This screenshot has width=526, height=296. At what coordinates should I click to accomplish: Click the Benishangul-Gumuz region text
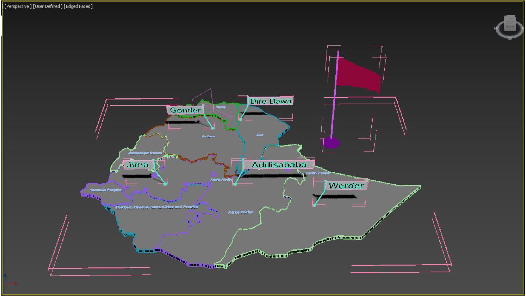tap(145, 153)
